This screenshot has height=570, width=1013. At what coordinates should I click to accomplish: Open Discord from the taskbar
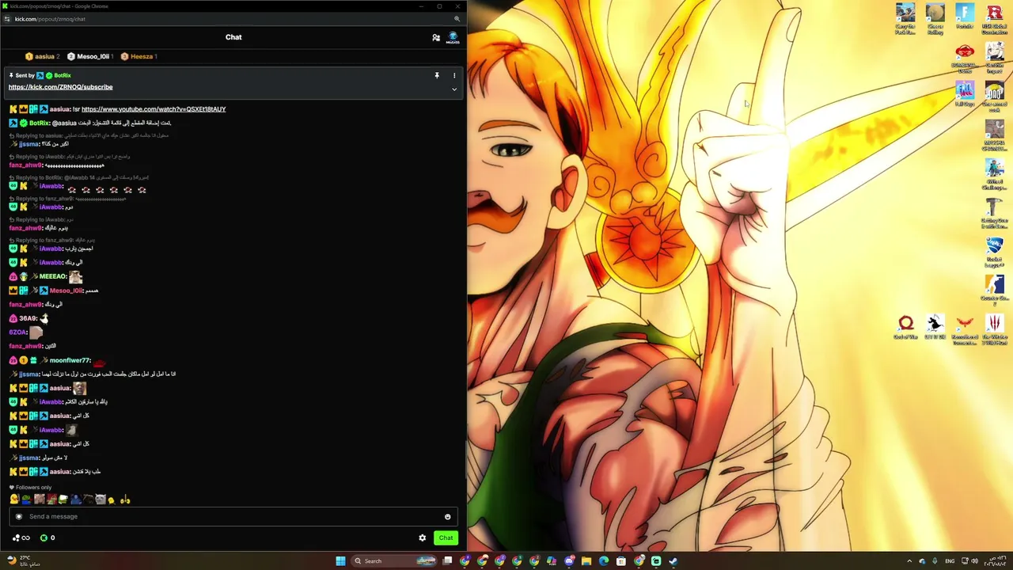569,561
